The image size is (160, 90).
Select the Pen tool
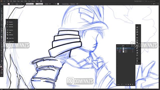click(x=2, y=17)
